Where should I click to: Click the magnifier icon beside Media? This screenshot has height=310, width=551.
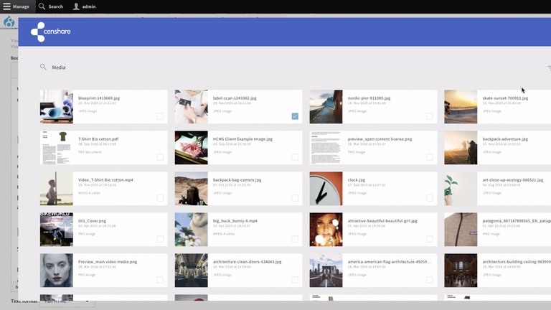[x=43, y=67]
